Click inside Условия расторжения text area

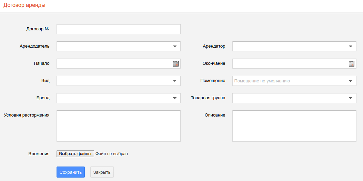(x=118, y=126)
